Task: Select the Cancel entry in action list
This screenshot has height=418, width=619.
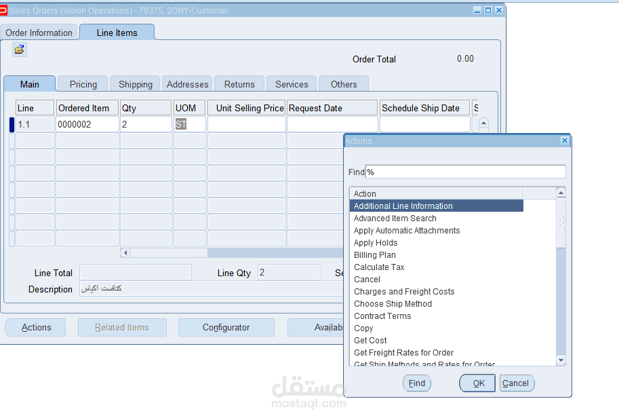Action: coord(436,280)
